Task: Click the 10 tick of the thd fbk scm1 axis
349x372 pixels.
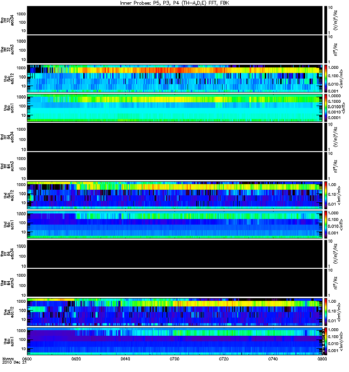Action: tap(24, 232)
